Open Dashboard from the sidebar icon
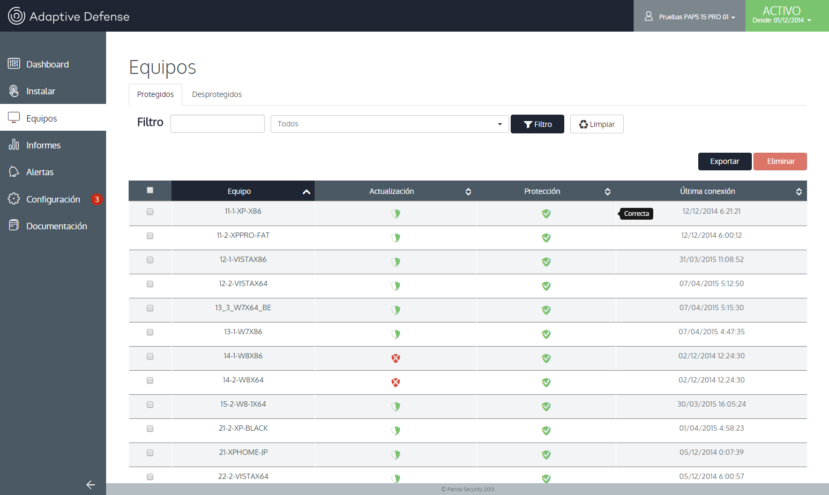Image resolution: width=829 pixels, height=495 pixels. (14, 64)
